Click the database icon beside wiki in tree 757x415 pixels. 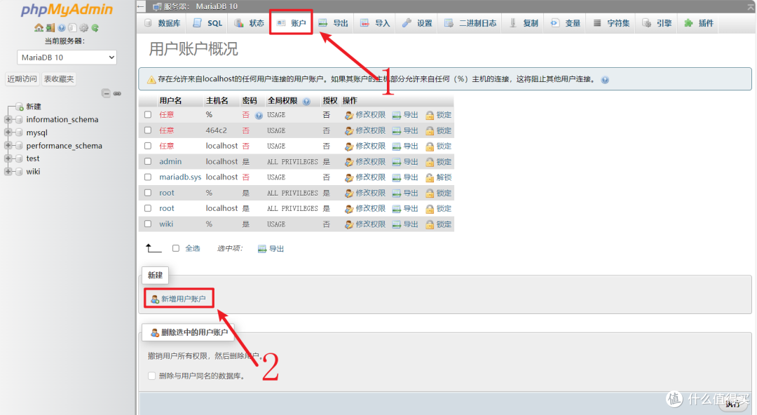[x=19, y=172]
